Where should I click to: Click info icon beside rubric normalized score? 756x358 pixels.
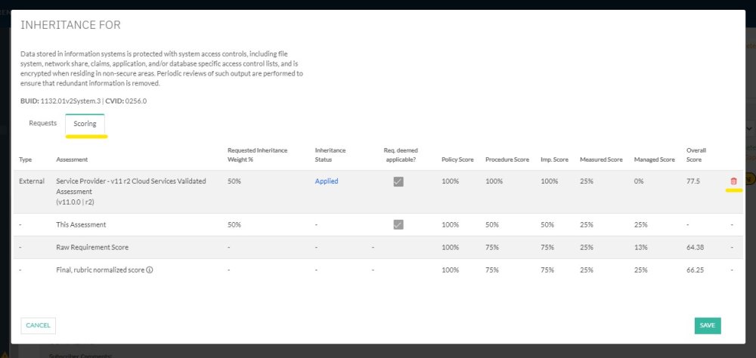pos(150,270)
